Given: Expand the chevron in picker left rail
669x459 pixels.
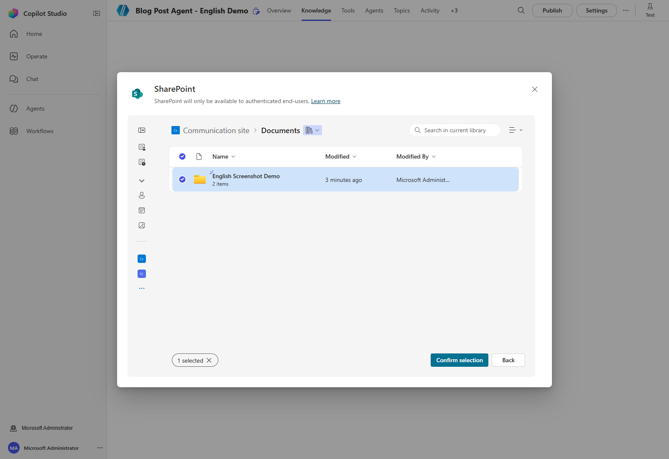Looking at the screenshot, I should point(142,181).
